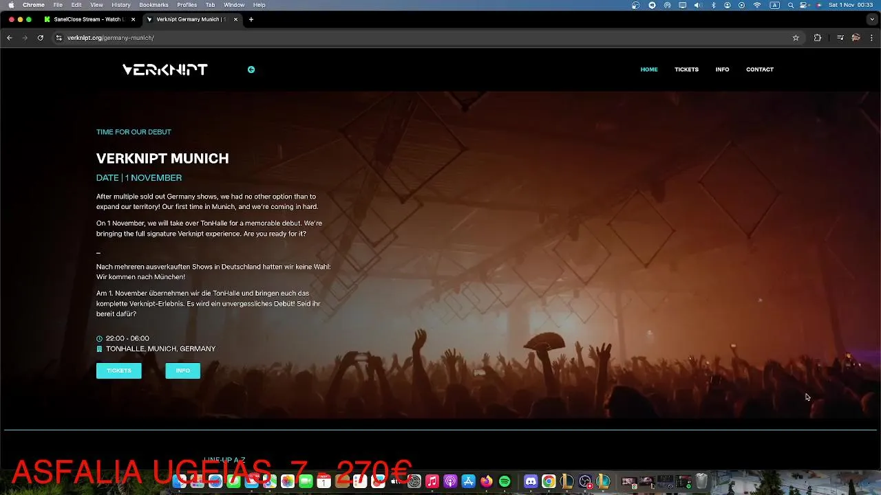Go forward in Chrome
Screen dimensions: 881x495
click(25, 38)
